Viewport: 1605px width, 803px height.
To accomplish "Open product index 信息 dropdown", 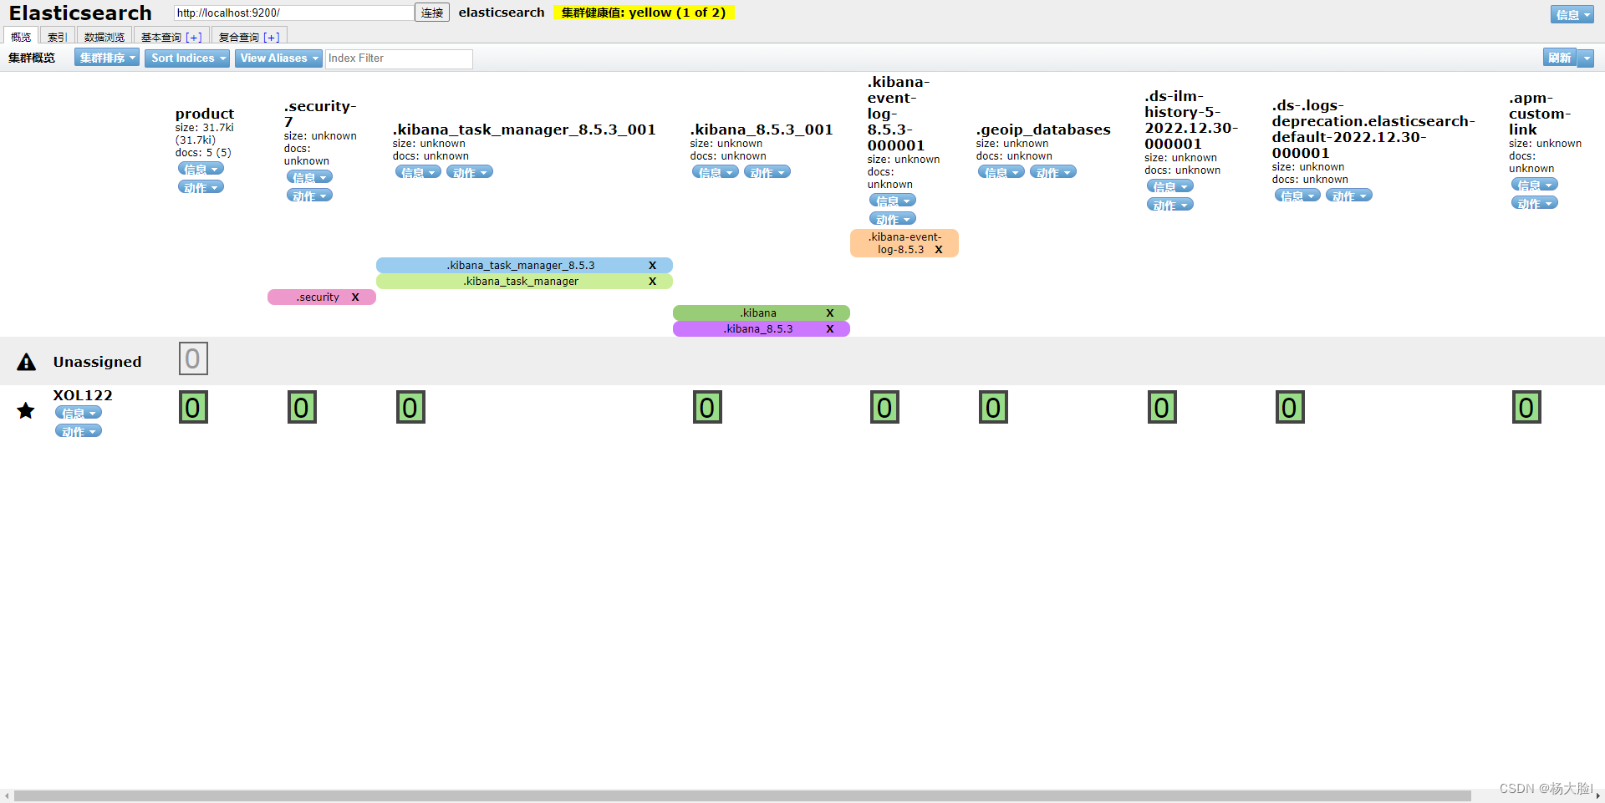I will pos(201,169).
